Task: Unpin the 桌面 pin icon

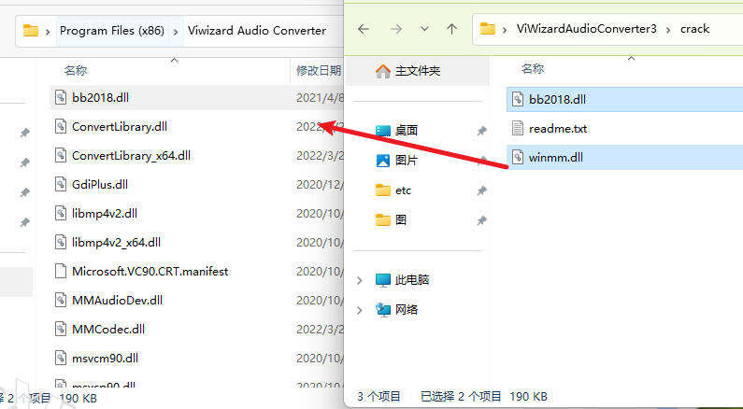Action: pyautogui.click(x=481, y=131)
